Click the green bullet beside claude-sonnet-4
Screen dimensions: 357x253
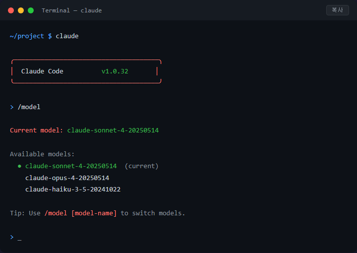pyautogui.click(x=19, y=166)
